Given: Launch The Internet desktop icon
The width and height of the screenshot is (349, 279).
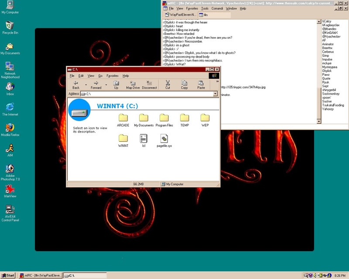Looking at the screenshot, I should (10, 109).
